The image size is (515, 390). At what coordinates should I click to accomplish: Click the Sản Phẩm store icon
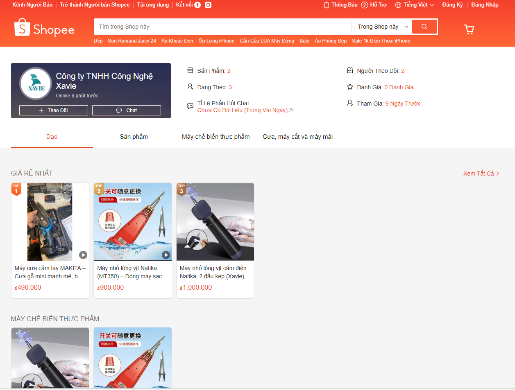click(190, 70)
